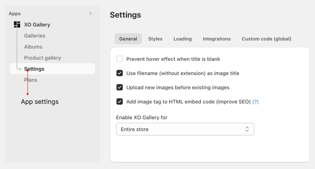Viewport: 315px width, 169px height.
Task: Open the Loading tab
Action: (183, 39)
